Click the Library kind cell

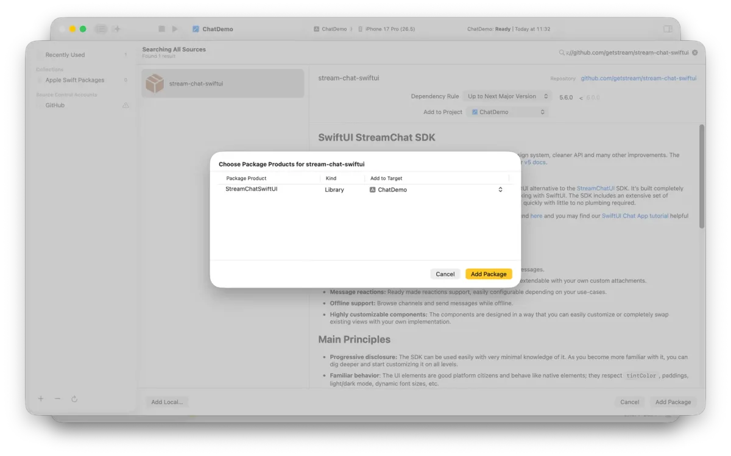[334, 190]
